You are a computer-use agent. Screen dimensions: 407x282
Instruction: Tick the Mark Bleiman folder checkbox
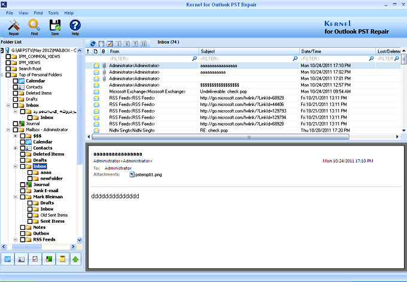point(23,197)
